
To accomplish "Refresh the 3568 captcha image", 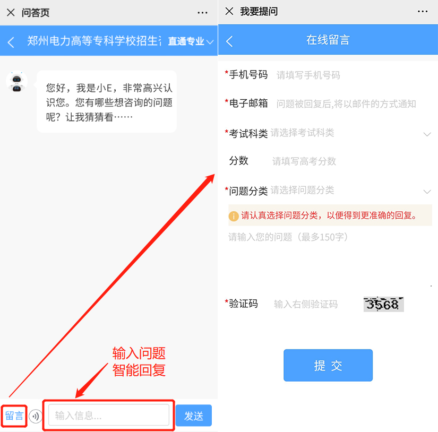I will pyautogui.click(x=383, y=304).
